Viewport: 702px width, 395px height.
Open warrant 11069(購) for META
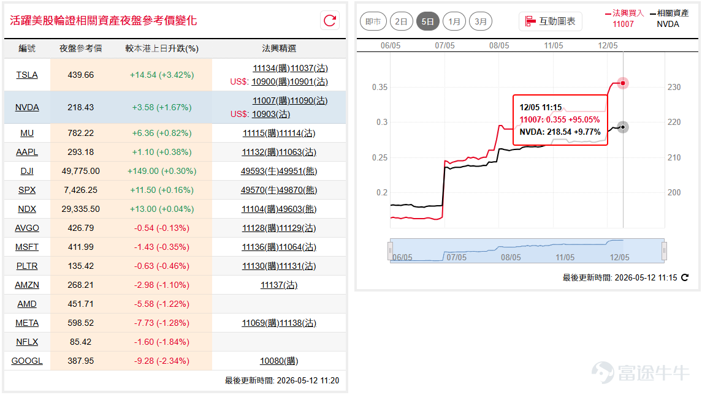[261, 323]
